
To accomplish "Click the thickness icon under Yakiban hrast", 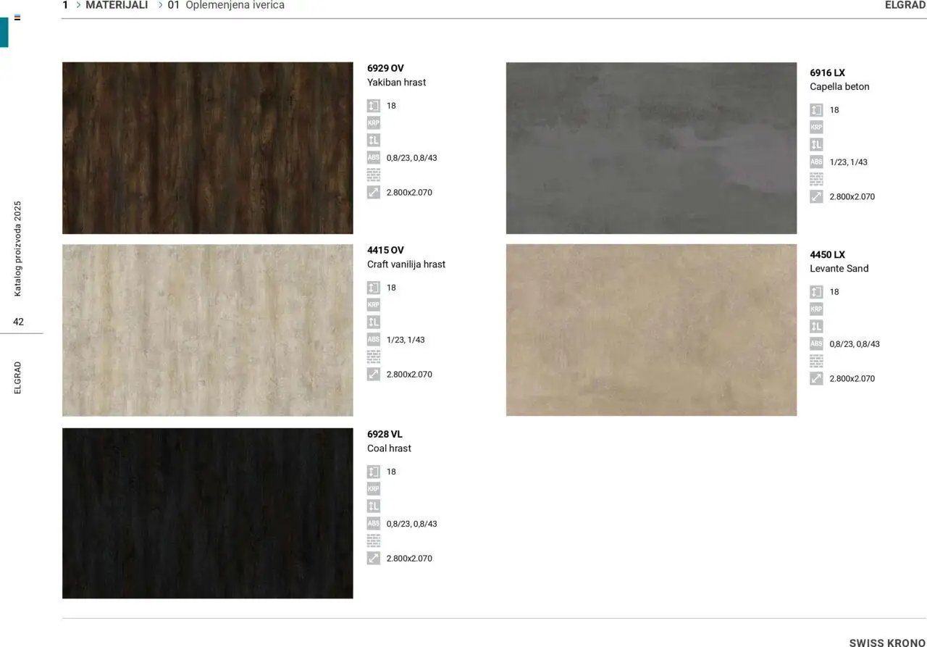I will tap(373, 106).
